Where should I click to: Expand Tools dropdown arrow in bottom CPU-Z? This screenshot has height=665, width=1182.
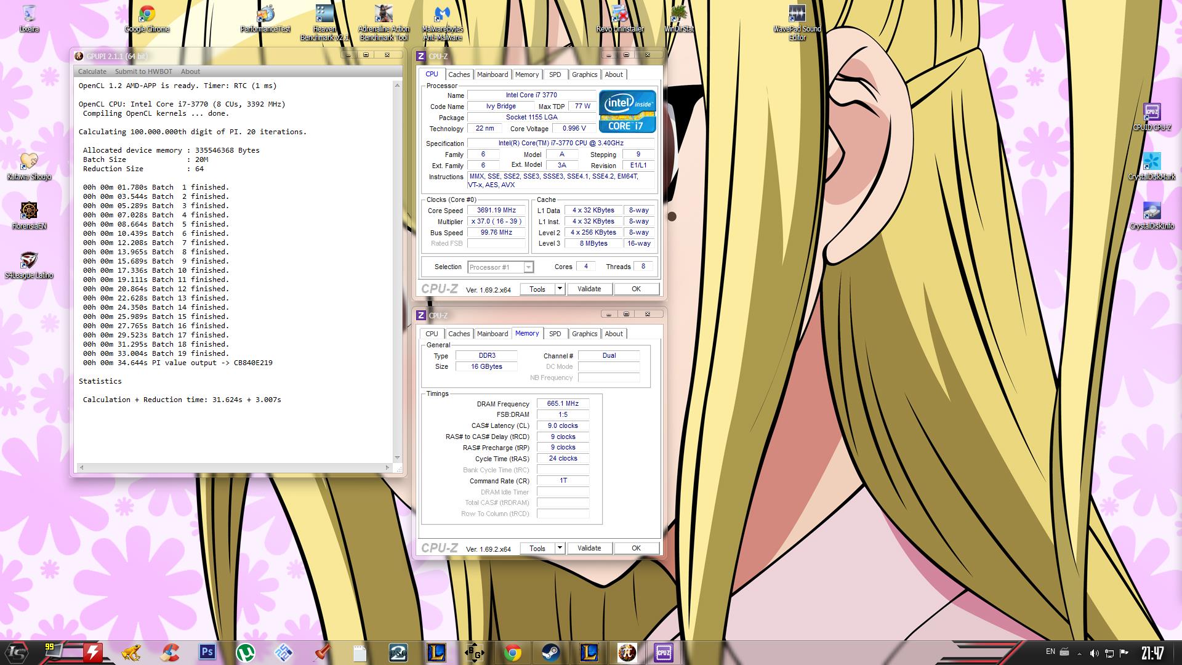click(x=560, y=548)
